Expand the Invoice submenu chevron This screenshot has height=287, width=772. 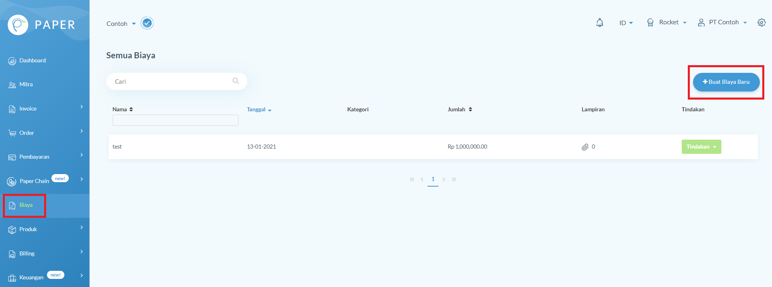point(82,107)
